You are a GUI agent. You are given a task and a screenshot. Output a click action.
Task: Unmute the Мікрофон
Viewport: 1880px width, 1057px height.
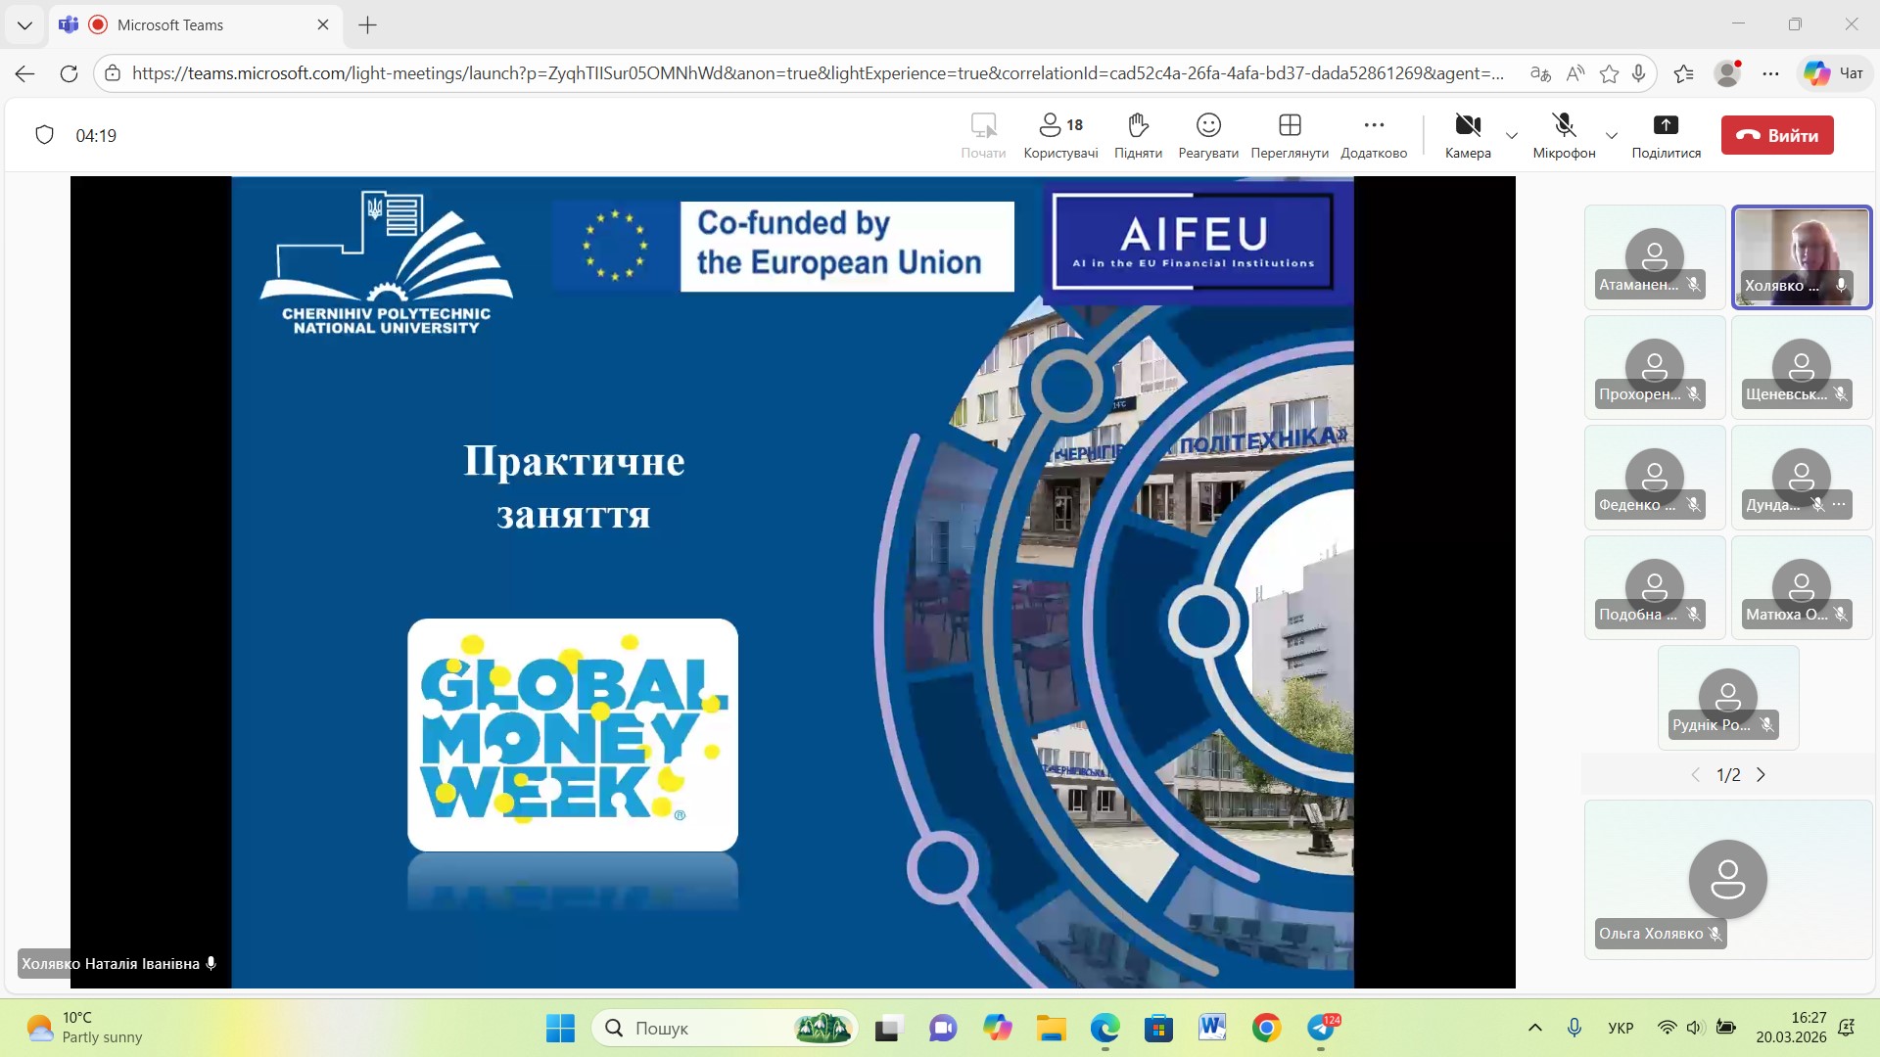click(x=1564, y=135)
